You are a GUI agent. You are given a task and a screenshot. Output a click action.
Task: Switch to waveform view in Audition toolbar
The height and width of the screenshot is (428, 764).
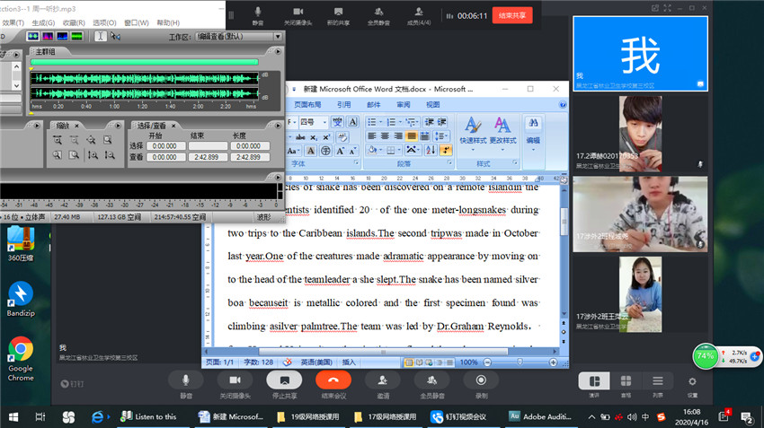33,36
